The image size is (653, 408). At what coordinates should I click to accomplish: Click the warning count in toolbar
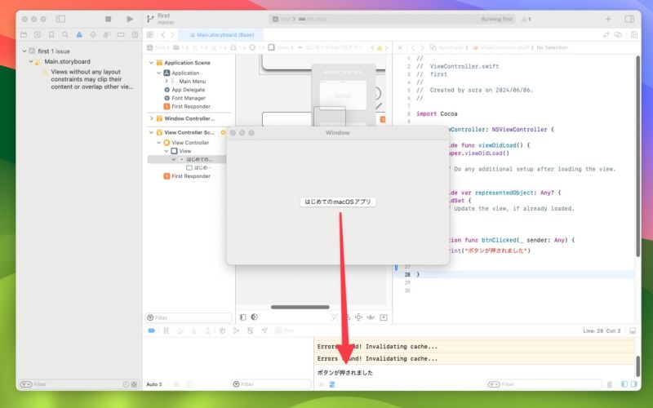pos(526,19)
